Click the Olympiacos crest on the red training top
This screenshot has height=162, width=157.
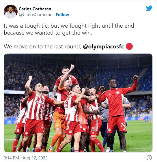118,92
